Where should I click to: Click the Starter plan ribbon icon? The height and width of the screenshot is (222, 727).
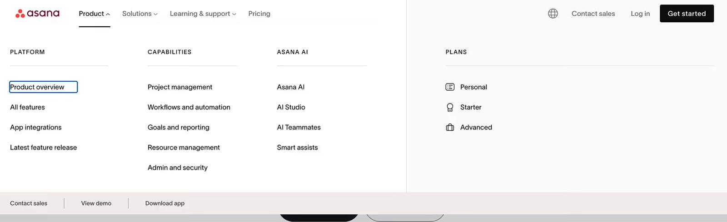[450, 108]
